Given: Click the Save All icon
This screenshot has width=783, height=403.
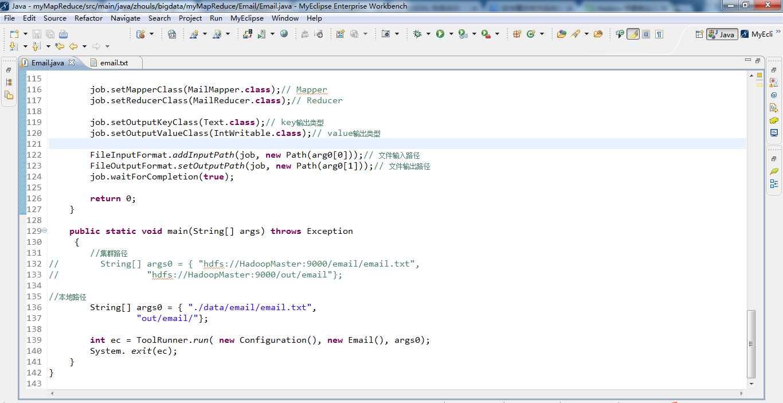Looking at the screenshot, I should tap(50, 34).
